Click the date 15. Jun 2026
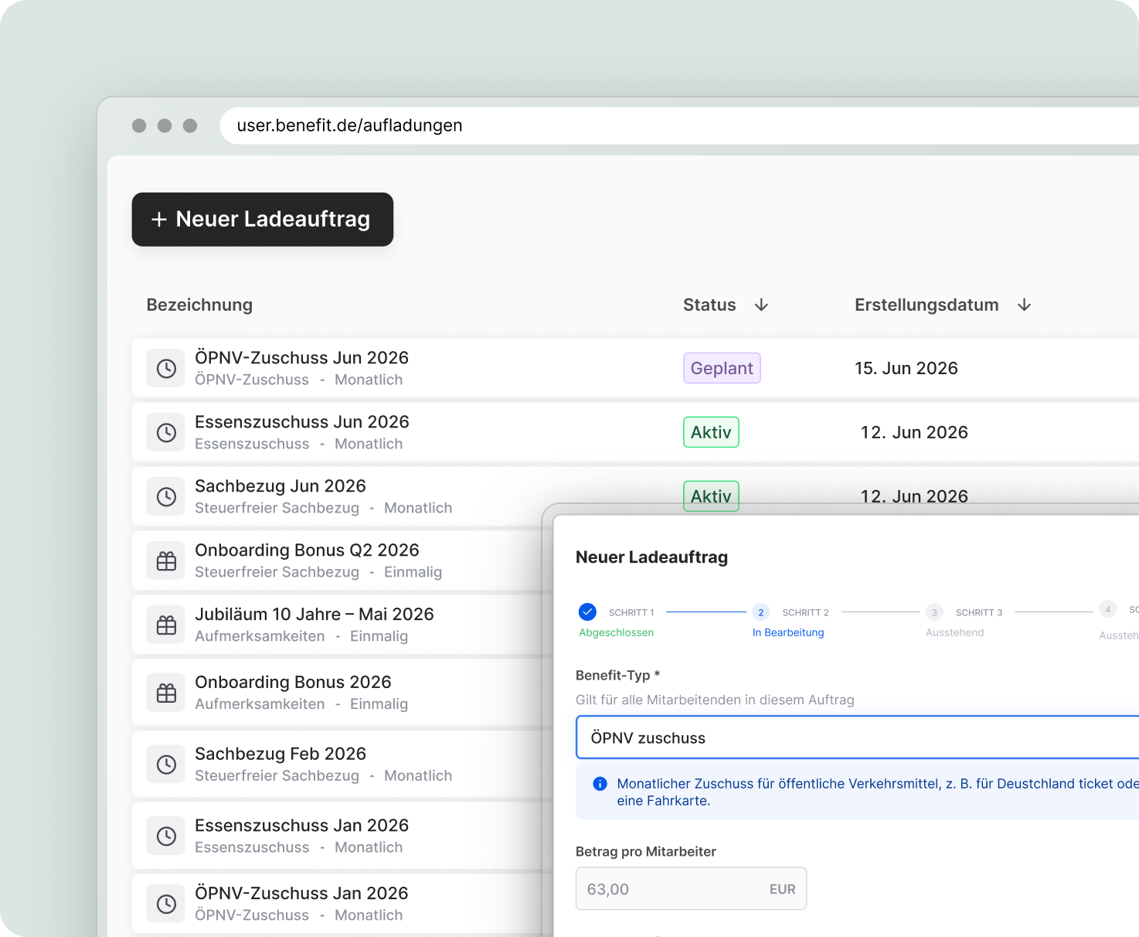The height and width of the screenshot is (937, 1139). tap(906, 368)
